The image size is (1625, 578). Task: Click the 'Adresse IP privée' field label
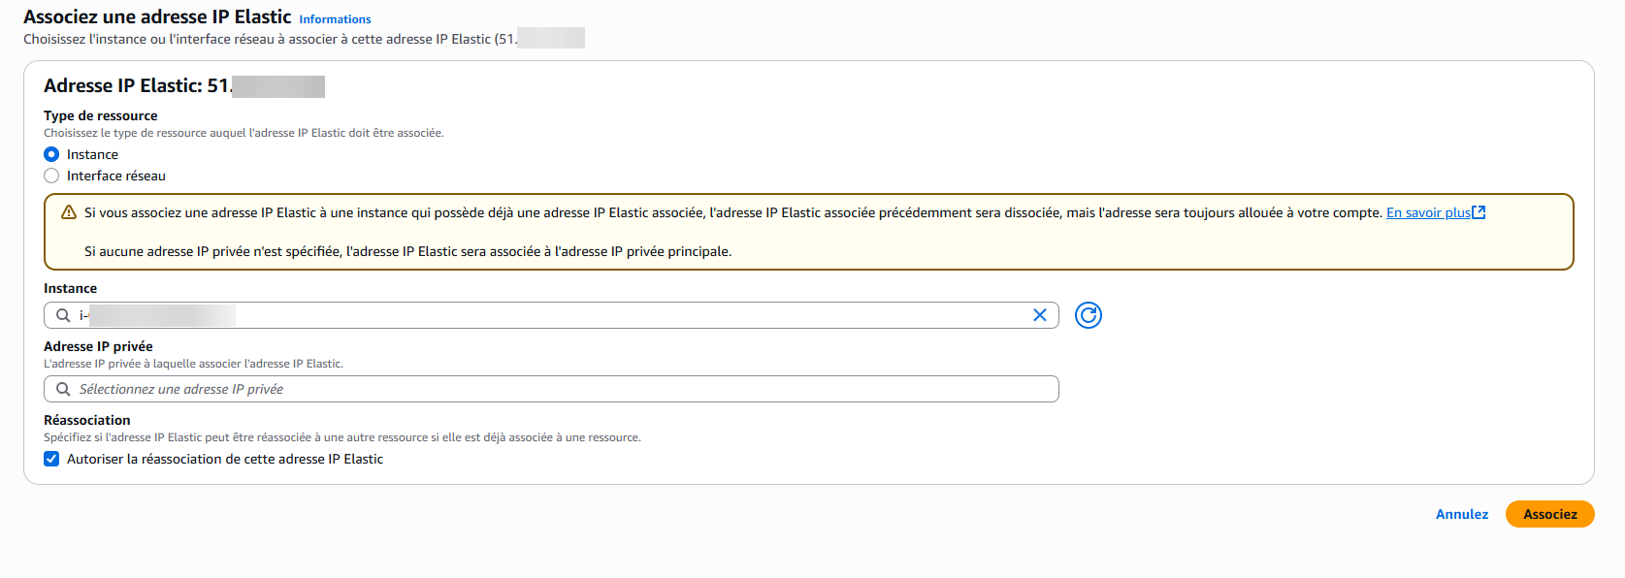coord(98,346)
